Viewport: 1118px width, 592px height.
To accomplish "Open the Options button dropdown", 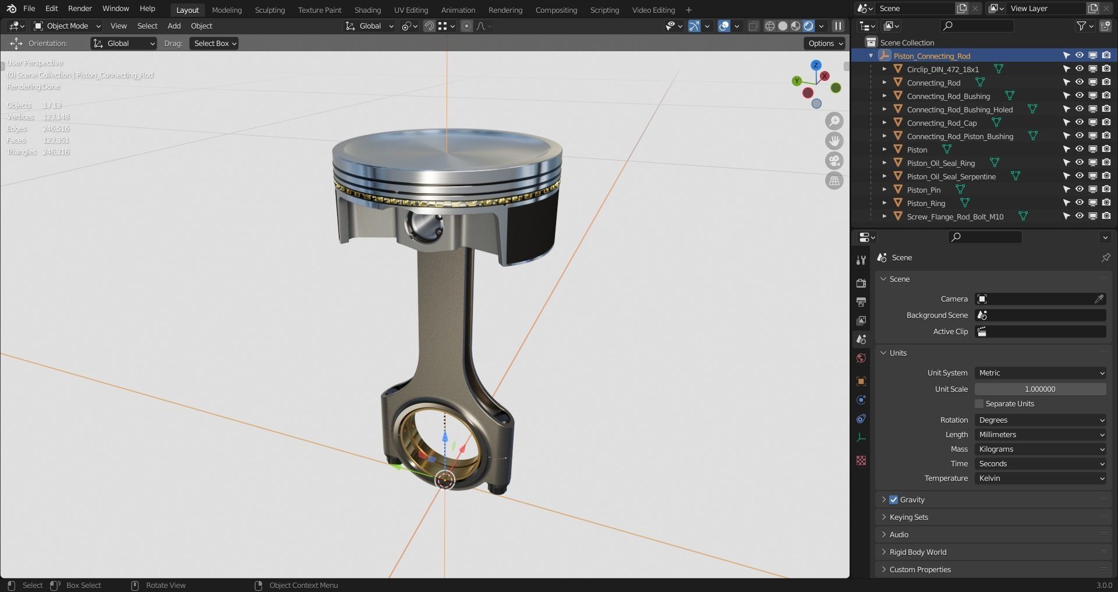I will coord(826,43).
